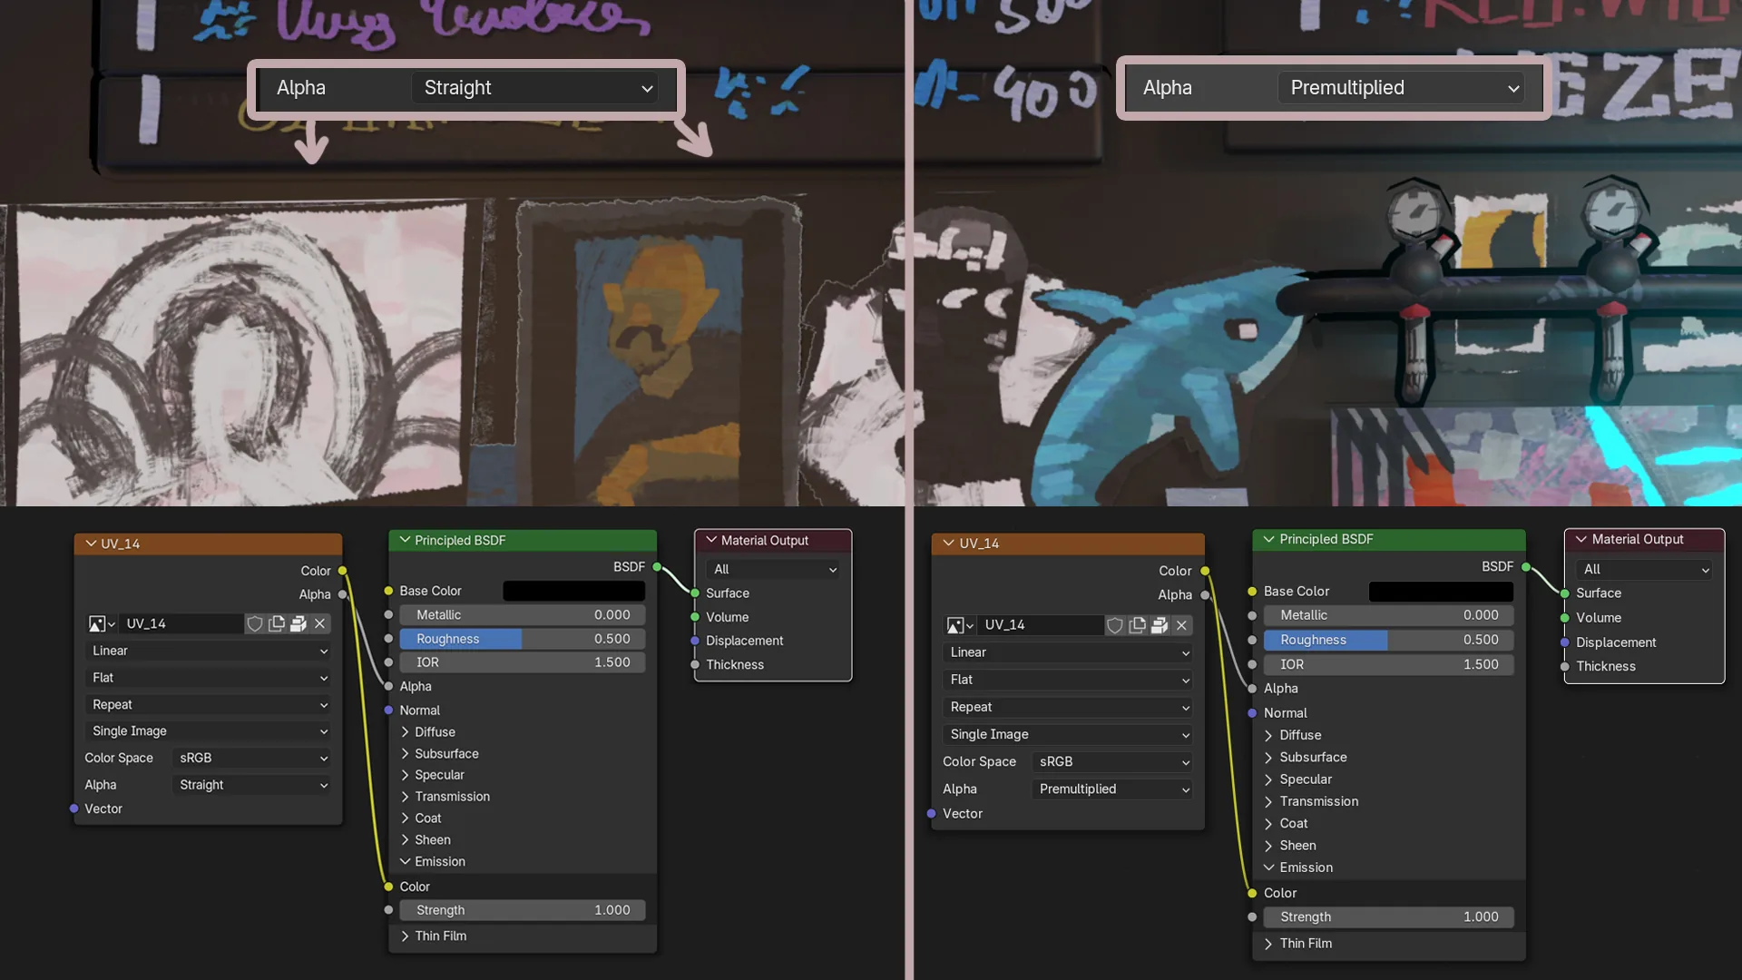Open the sRGB Color Space dropdown on left
Screen dimensions: 1742x980
[x=251, y=758]
